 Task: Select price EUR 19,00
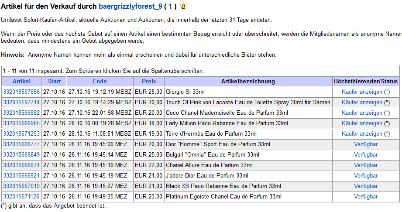(148, 134)
